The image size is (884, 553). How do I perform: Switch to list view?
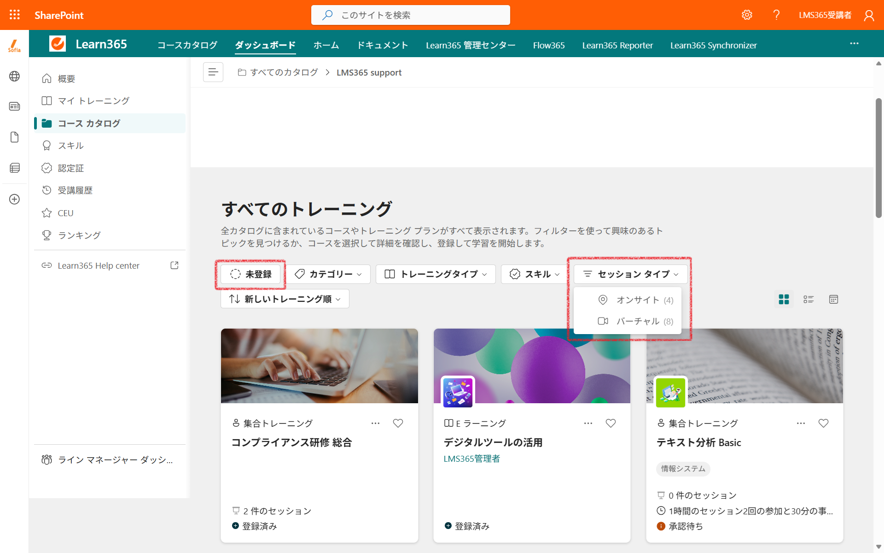[x=808, y=300]
